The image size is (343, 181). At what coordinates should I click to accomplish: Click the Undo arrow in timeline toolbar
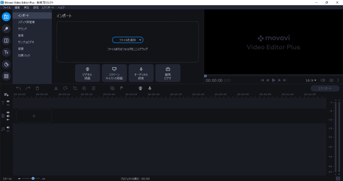[19, 88]
